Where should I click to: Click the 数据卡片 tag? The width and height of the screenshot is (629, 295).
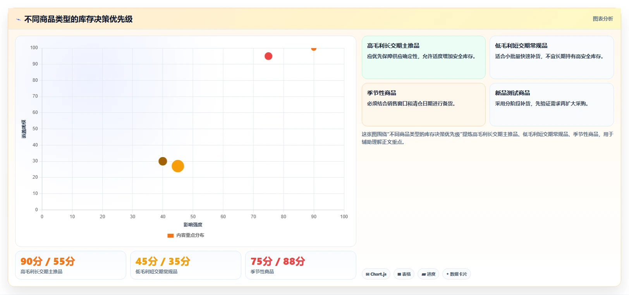pos(456,274)
